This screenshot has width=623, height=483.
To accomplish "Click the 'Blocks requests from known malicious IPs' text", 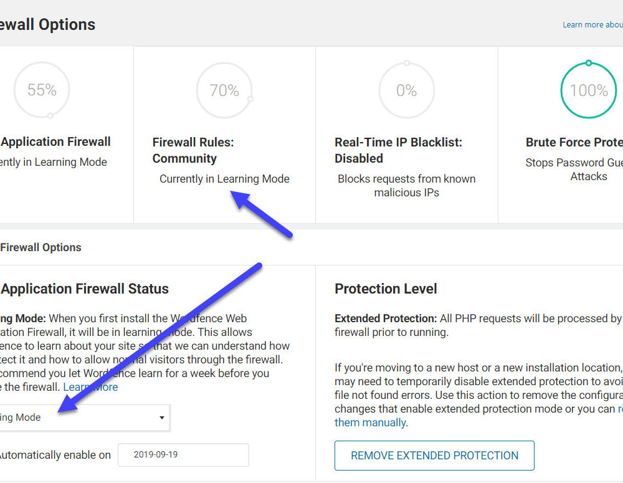I will 406,186.
